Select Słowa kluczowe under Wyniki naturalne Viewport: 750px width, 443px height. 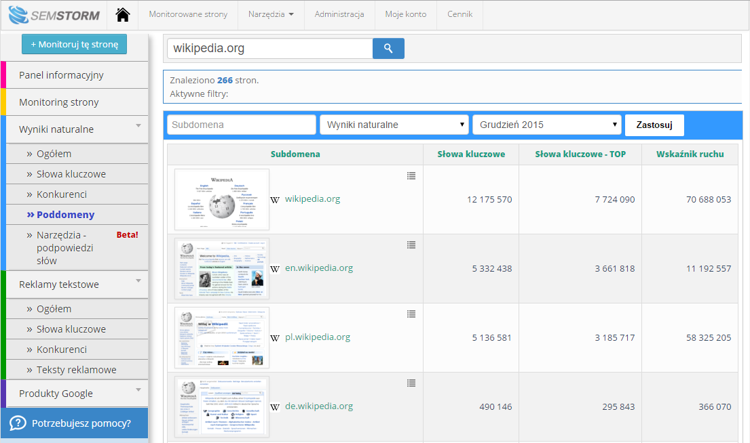click(x=77, y=174)
